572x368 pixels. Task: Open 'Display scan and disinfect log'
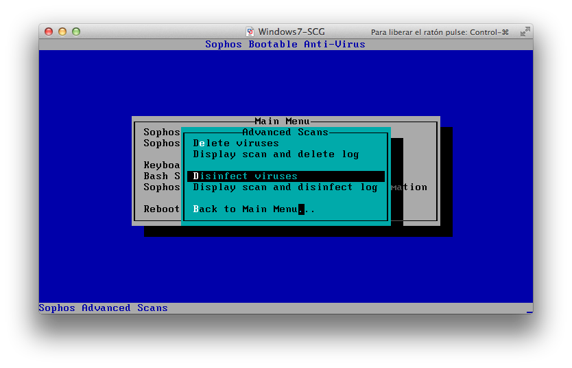(285, 187)
